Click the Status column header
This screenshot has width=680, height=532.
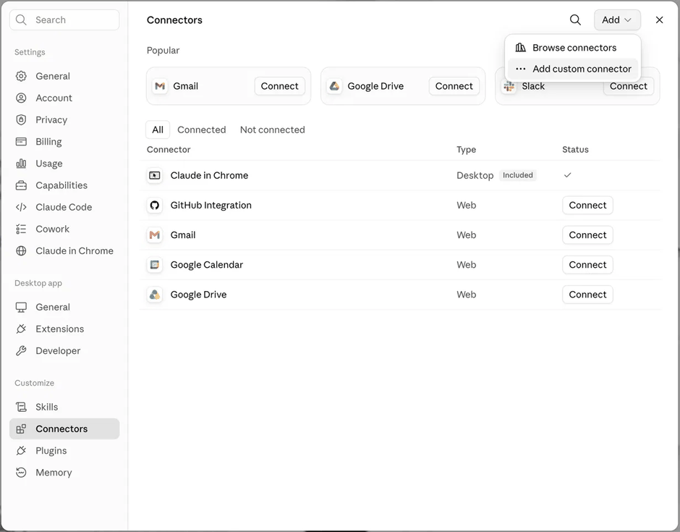coord(576,150)
